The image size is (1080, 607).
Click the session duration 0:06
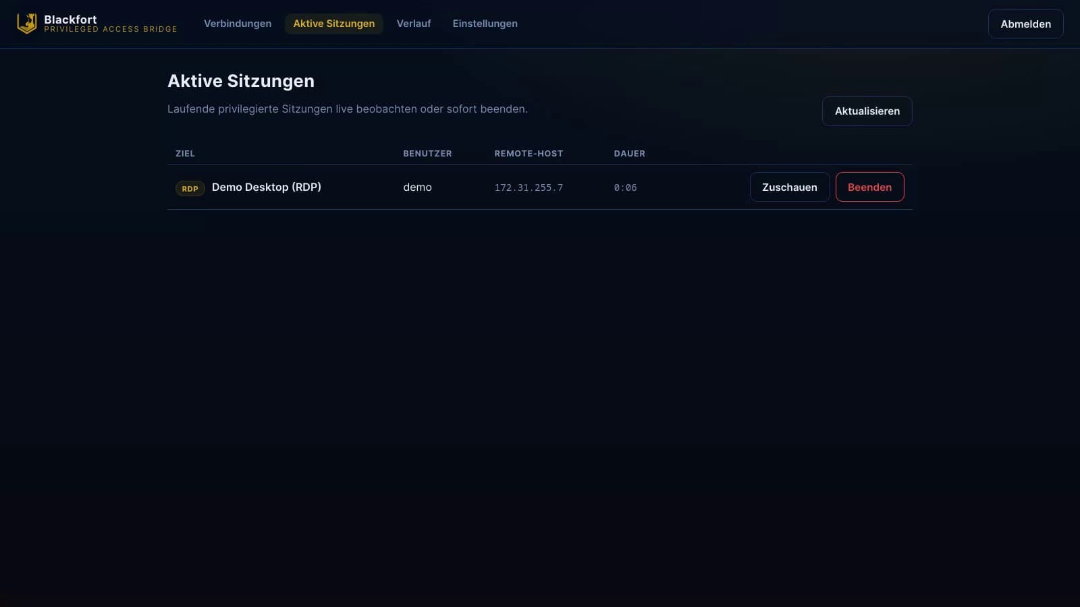click(625, 187)
